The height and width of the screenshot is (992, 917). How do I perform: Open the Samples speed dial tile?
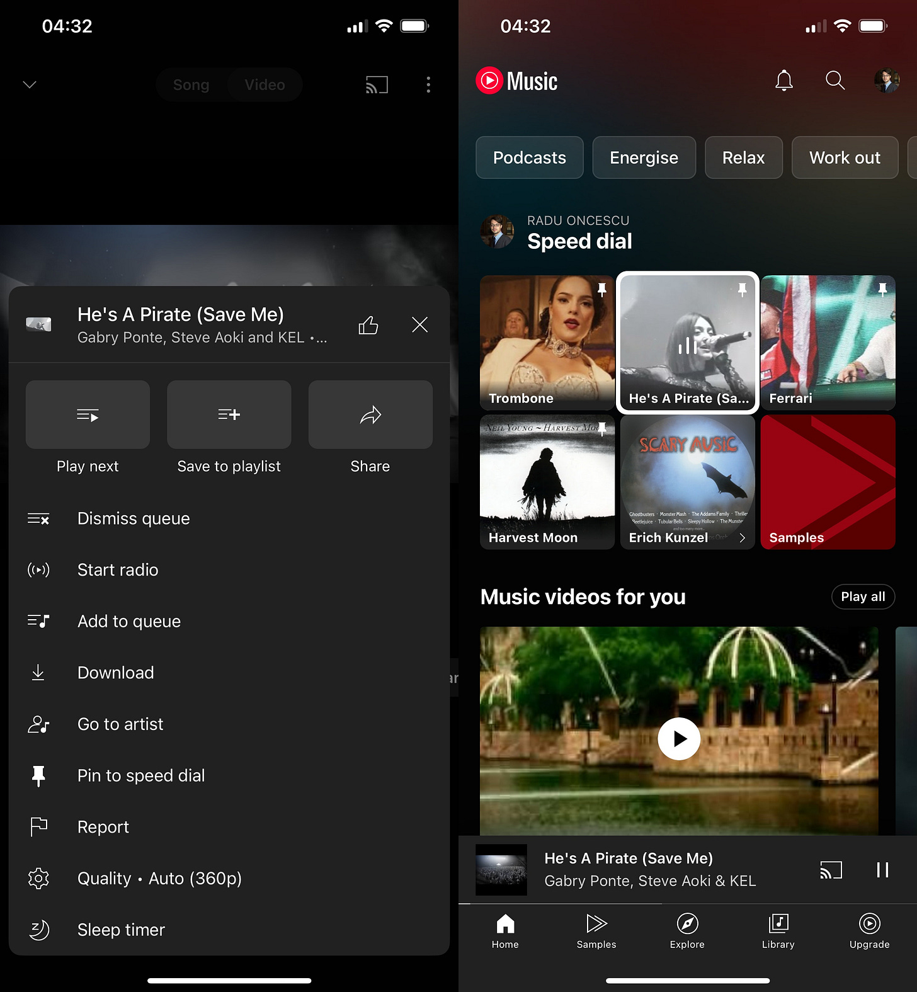[828, 482]
